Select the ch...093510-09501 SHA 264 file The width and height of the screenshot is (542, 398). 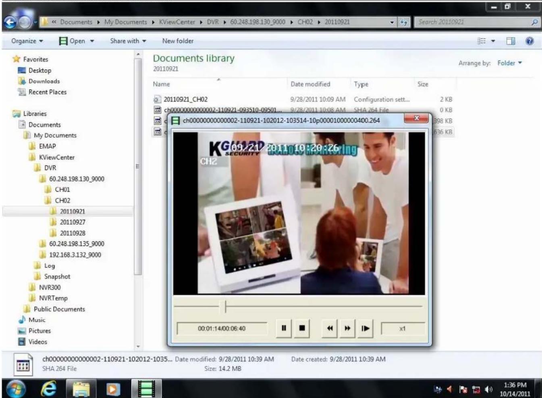coord(223,110)
